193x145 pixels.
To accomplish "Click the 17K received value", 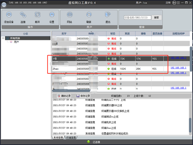I will pos(138,59).
